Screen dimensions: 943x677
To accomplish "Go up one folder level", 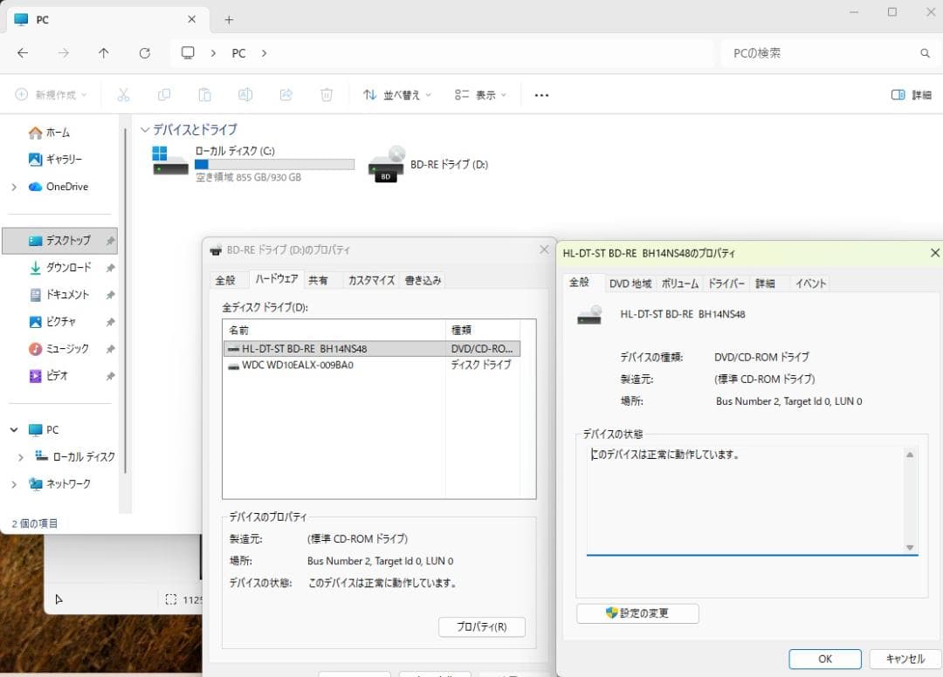I will point(103,53).
